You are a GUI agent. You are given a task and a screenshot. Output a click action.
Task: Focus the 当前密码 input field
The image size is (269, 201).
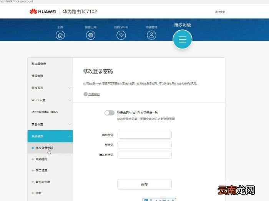(144, 135)
